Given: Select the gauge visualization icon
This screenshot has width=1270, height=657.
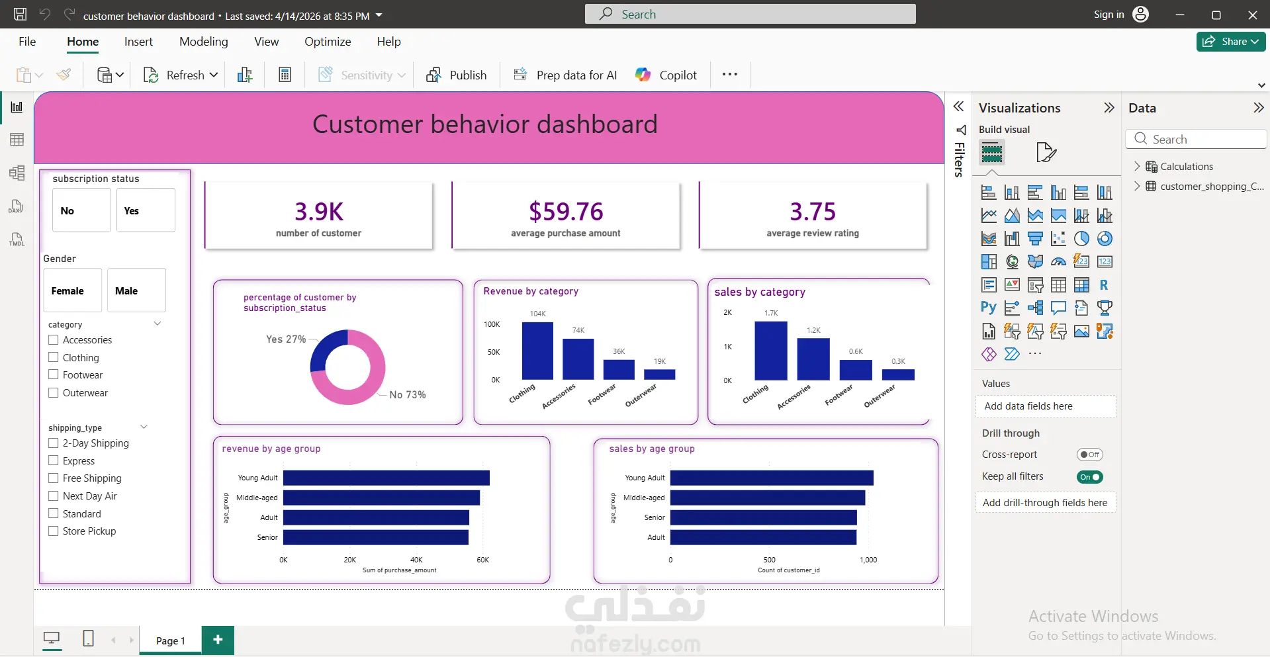Looking at the screenshot, I should click(1058, 262).
